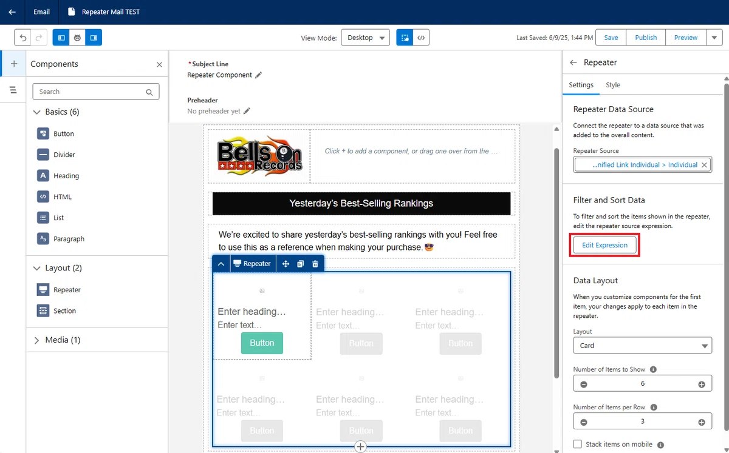Screen dimensions: 729x453
Task: Go back using the top-left arrow
Action: pyautogui.click(x=12, y=12)
